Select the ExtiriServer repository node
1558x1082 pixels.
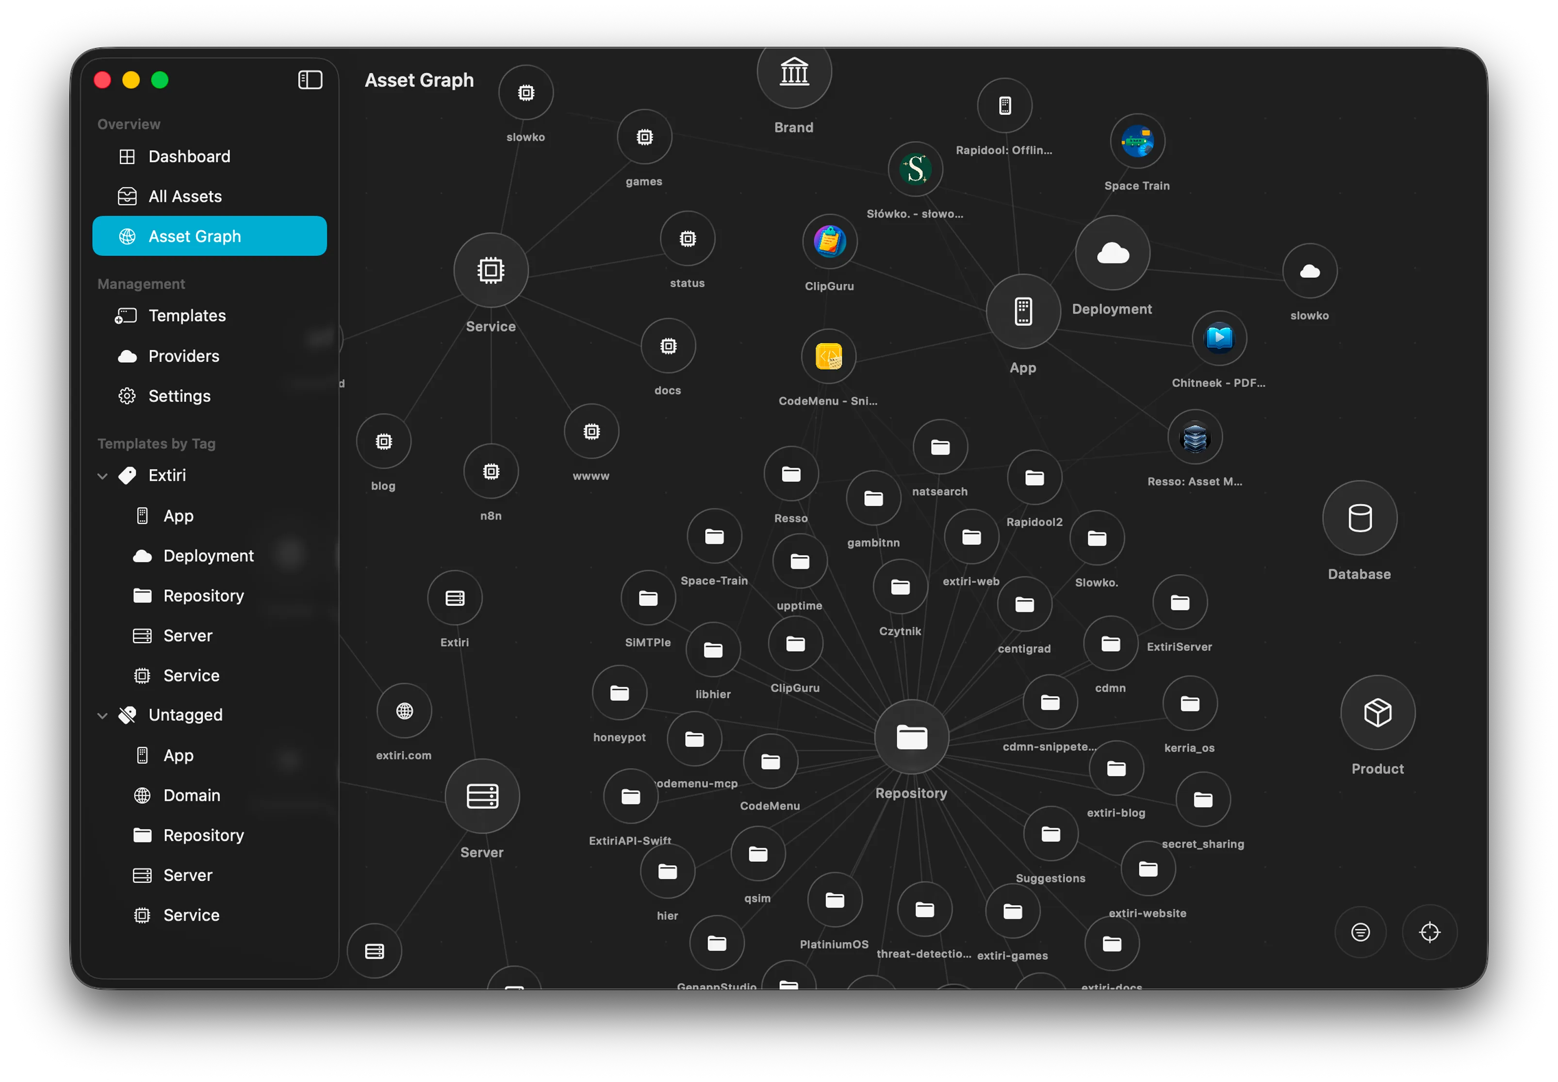pos(1180,603)
